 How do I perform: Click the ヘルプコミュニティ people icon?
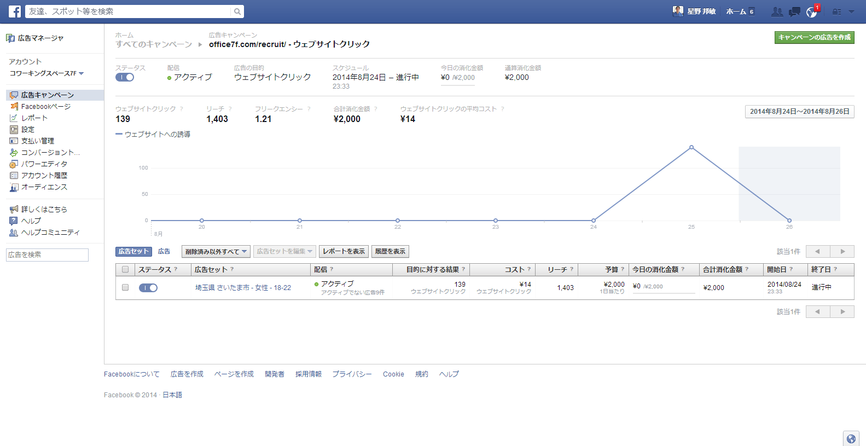click(x=14, y=233)
